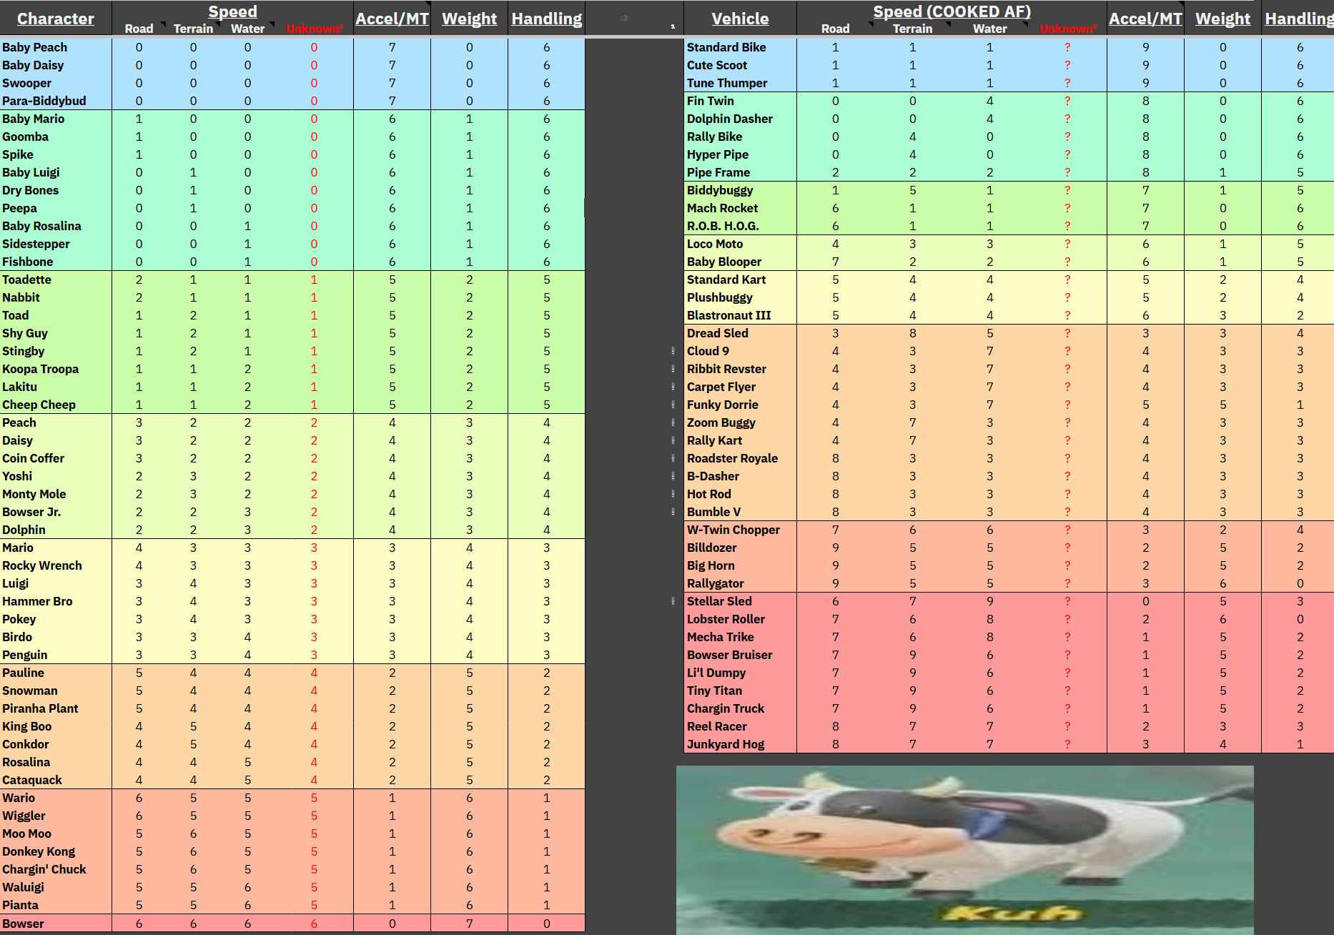The image size is (1334, 935).
Task: Select the Fishbone row name
Action: (56, 262)
